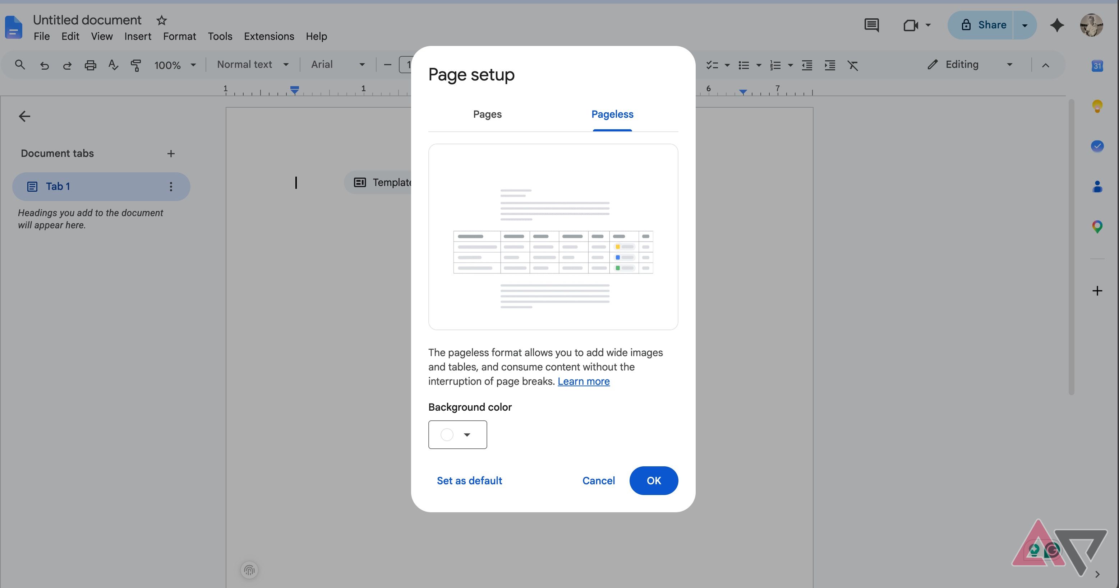Open Tab 1 three-dot options menu
Image resolution: width=1119 pixels, height=588 pixels.
(171, 187)
